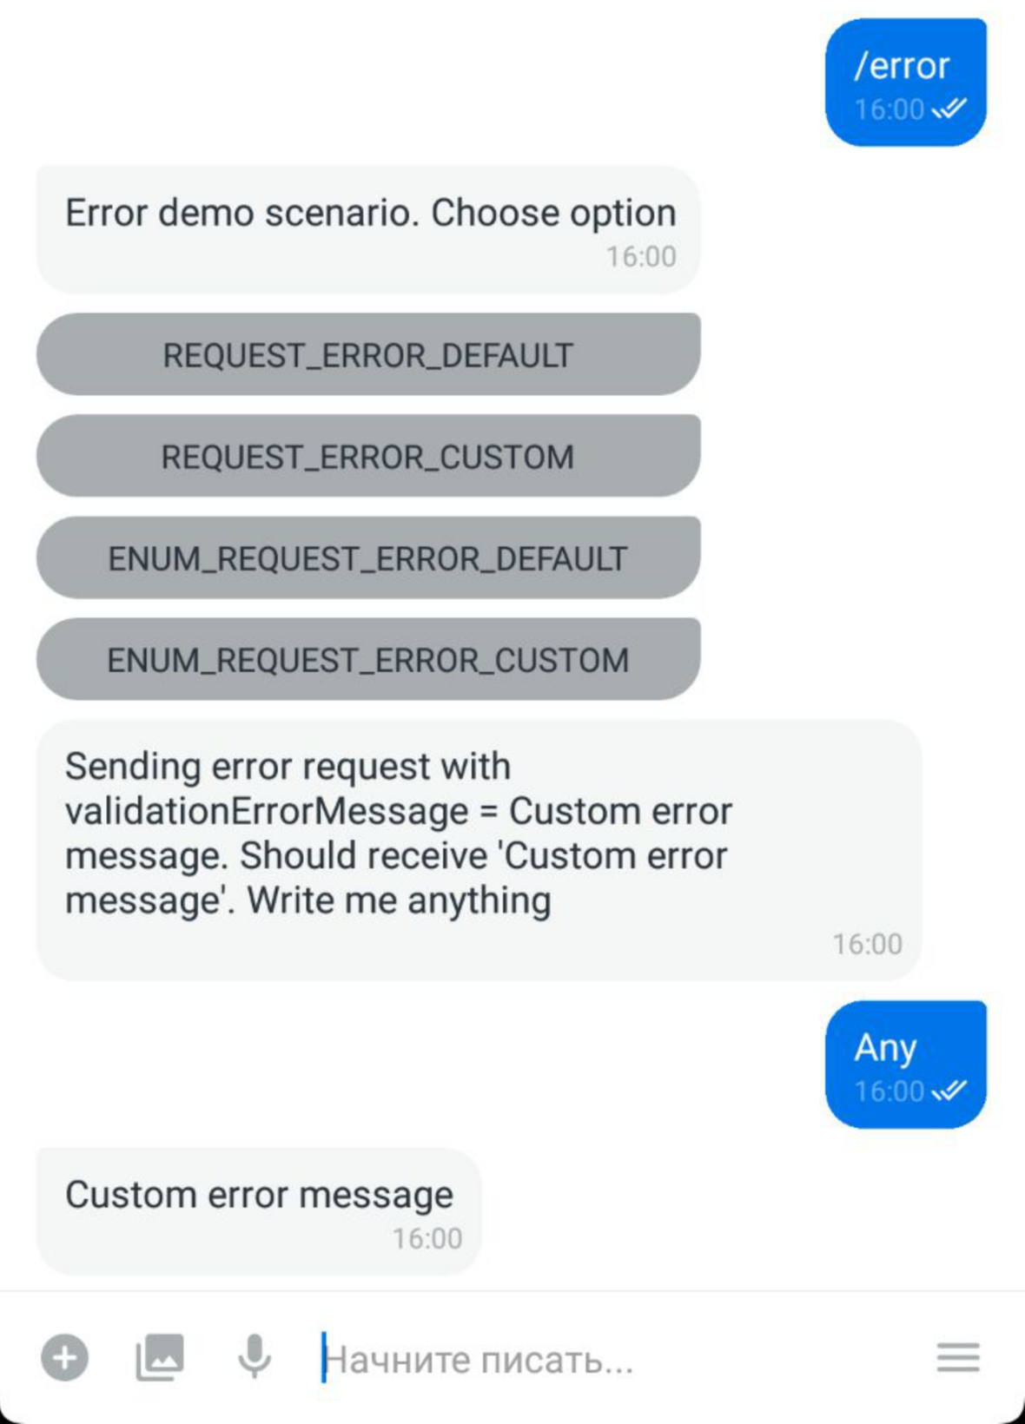
Task: Tap the microphone voice message icon
Action: pos(255,1357)
